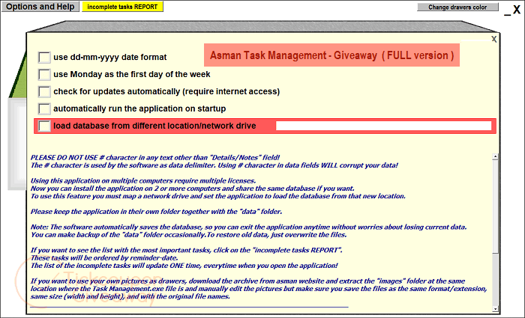
Task: Click text "Note: The software automatically saves the database"
Action: (248, 227)
